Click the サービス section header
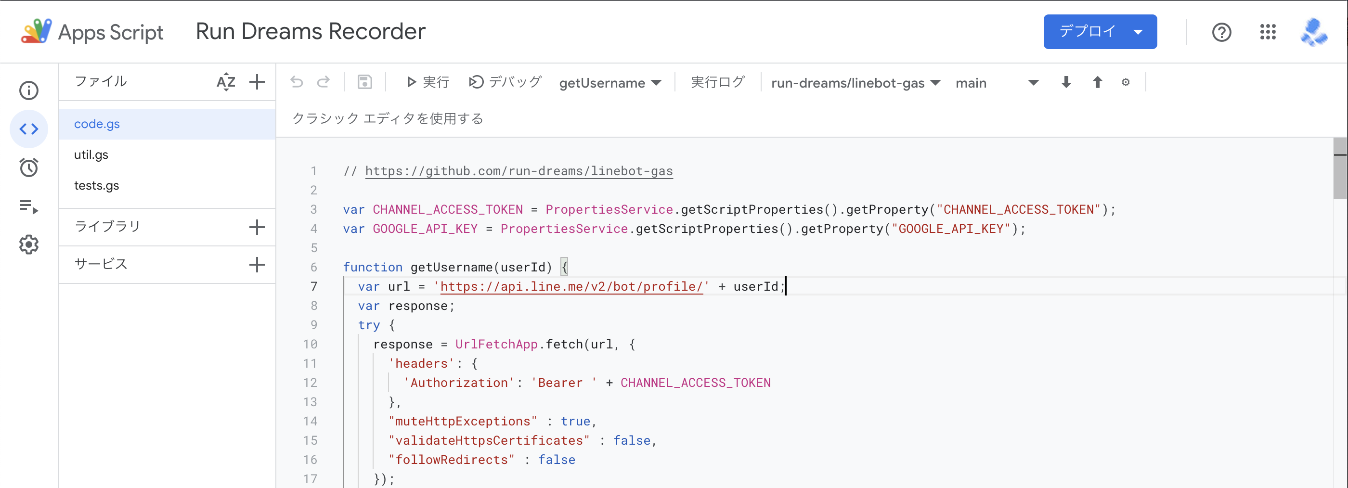 (101, 264)
